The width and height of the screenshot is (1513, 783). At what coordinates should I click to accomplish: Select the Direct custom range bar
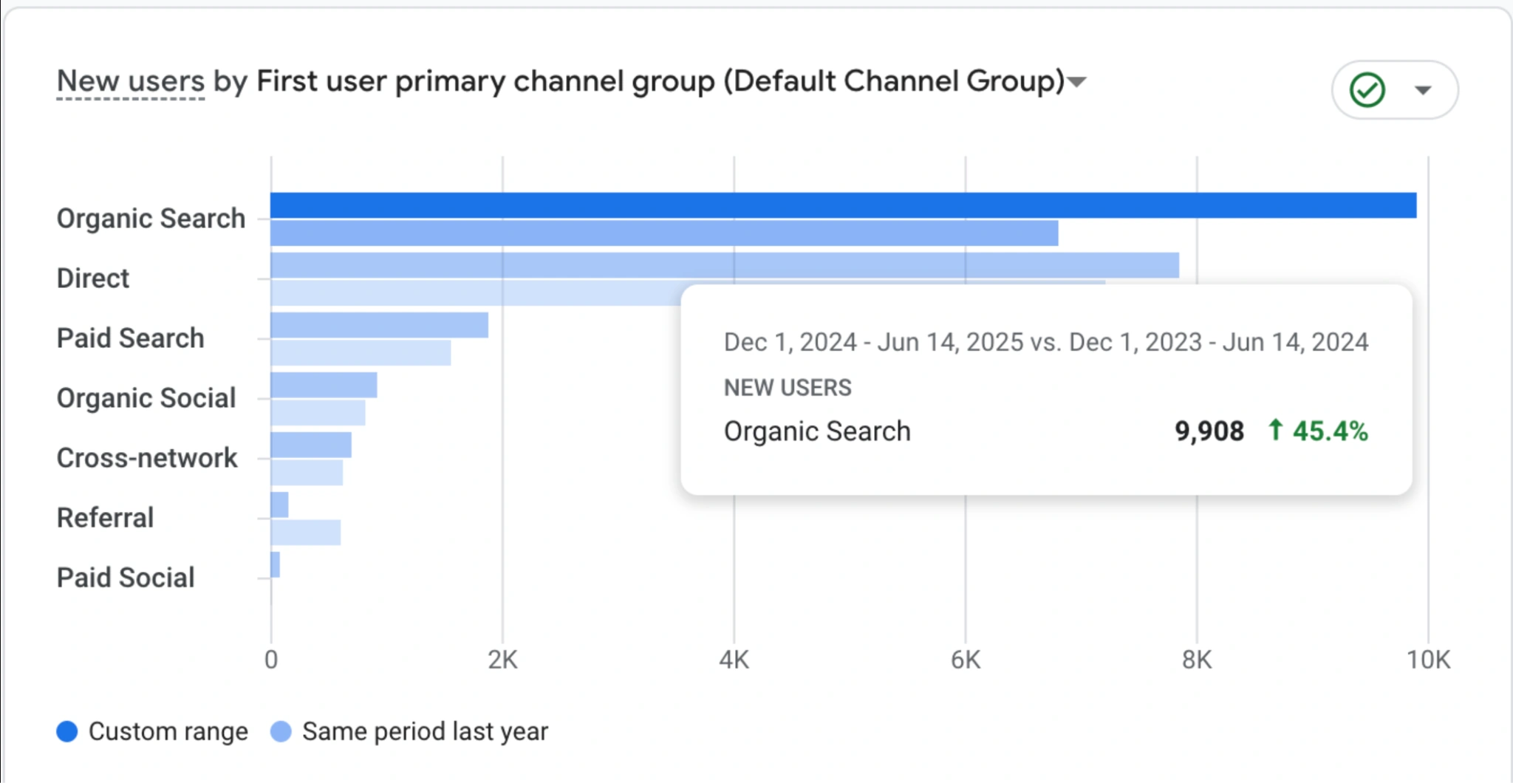[725, 265]
